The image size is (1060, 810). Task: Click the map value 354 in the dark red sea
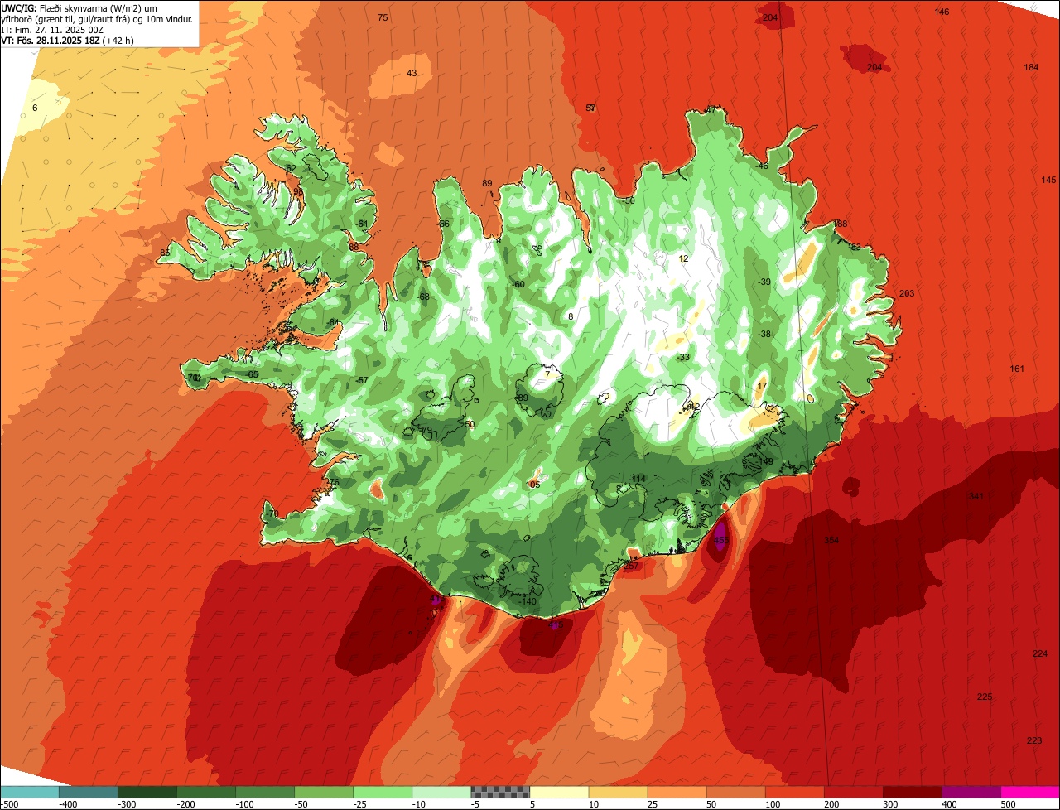[x=831, y=540]
